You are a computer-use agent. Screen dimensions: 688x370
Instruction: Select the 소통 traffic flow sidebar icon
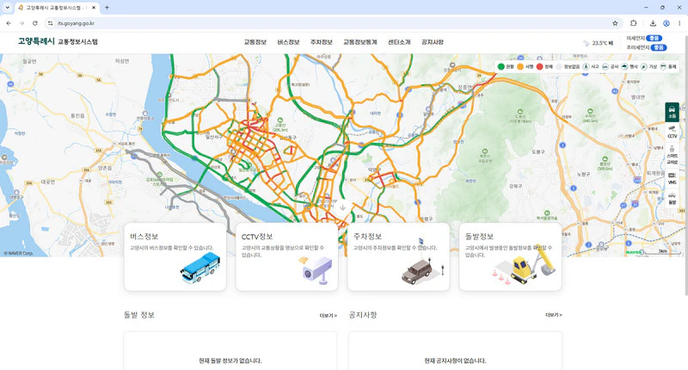pos(672,113)
